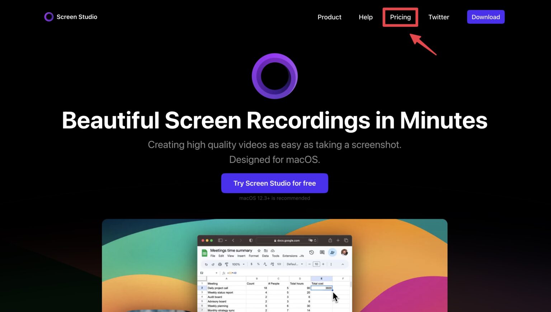
Task: Open the font dropdown labeled Default
Action: (292, 264)
